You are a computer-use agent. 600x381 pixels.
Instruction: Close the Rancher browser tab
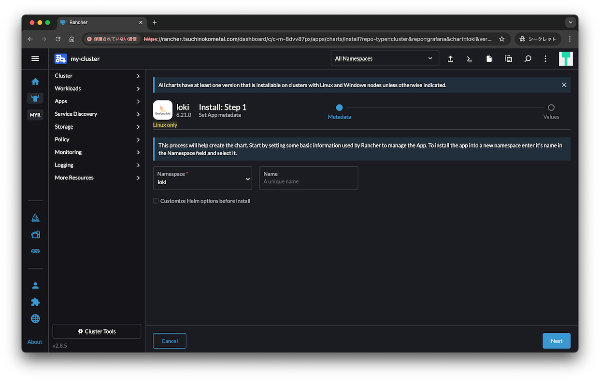[x=141, y=22]
